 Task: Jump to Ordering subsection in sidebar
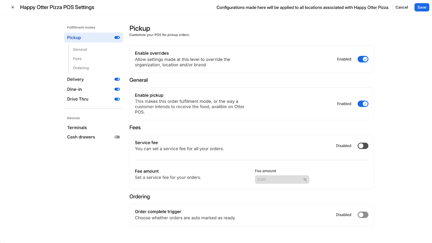tap(81, 68)
